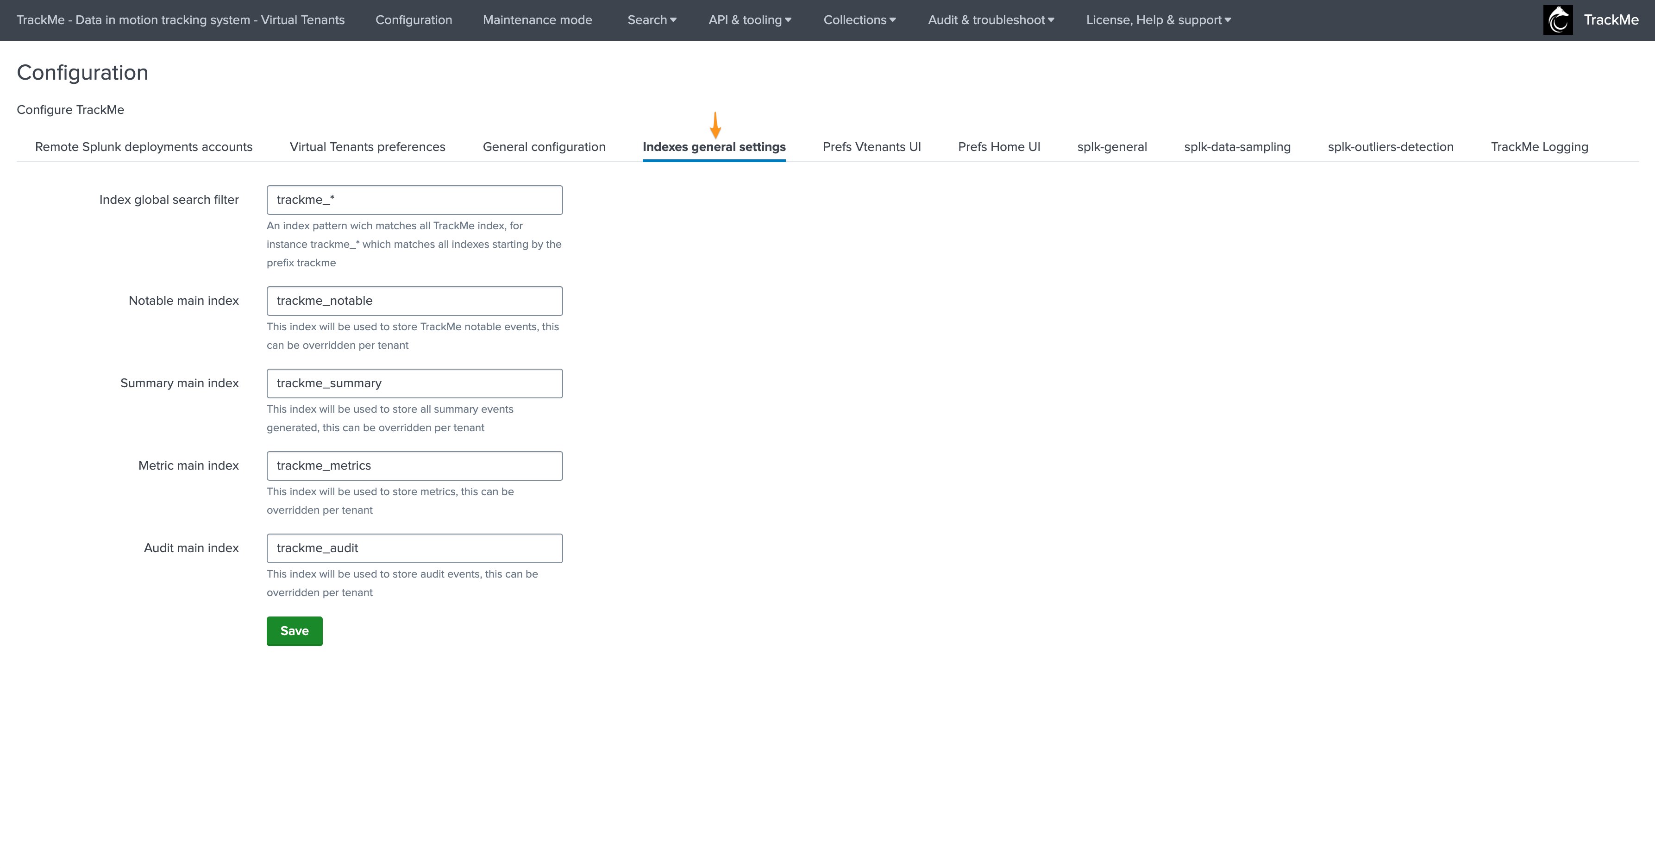Image resolution: width=1655 pixels, height=868 pixels.
Task: Open the API & tooling dropdown
Action: [x=749, y=20]
